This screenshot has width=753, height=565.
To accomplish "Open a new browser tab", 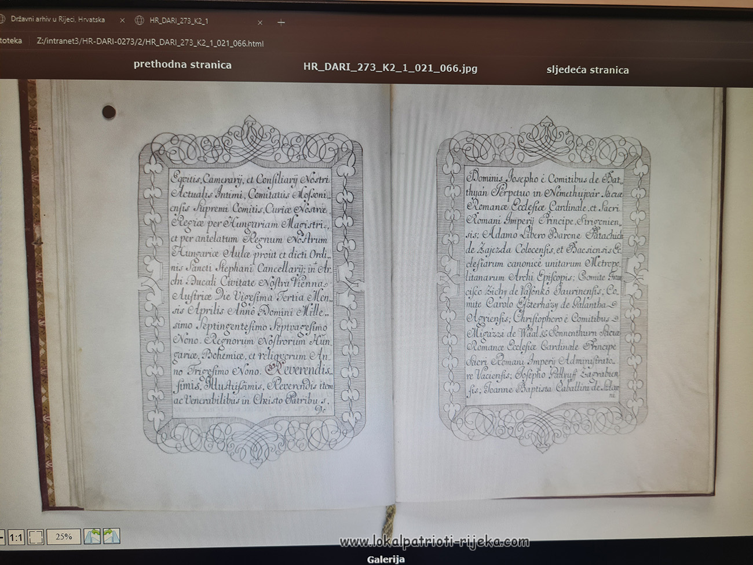I will [x=281, y=23].
